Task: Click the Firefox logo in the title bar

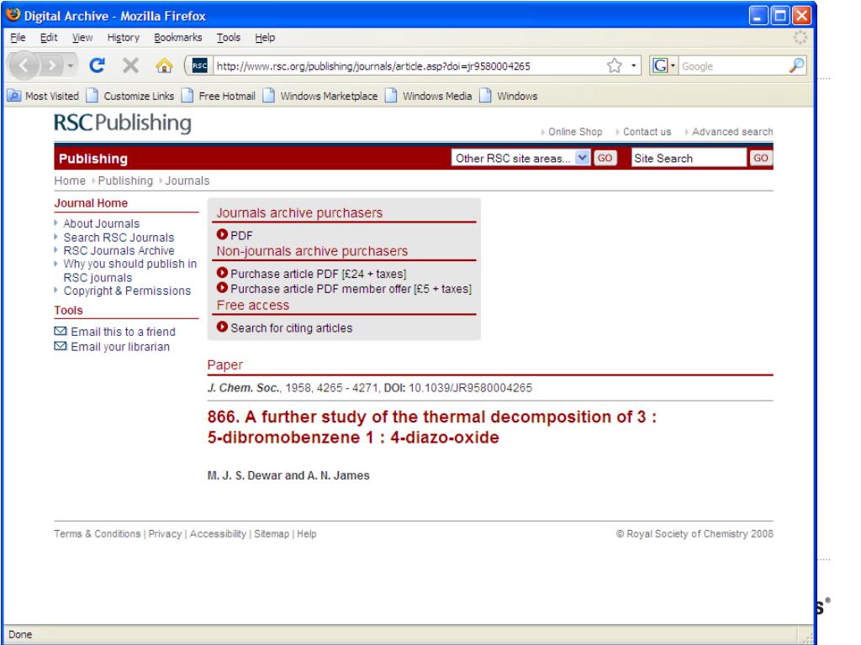Action: pyautogui.click(x=13, y=15)
